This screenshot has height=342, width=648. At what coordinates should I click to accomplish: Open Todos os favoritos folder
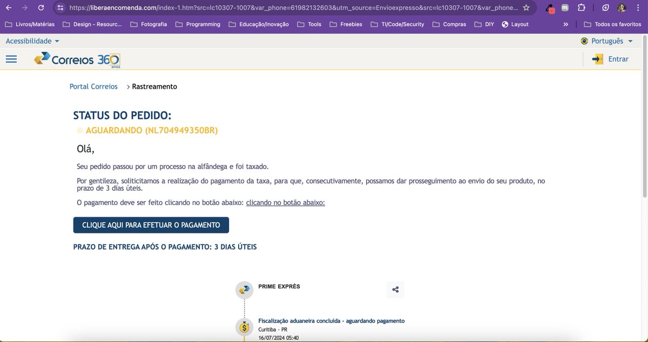pos(612,24)
